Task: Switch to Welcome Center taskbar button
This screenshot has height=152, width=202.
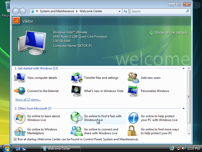Action: [60, 149]
